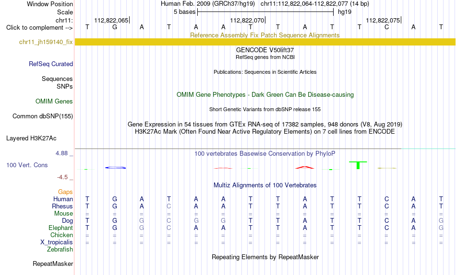This screenshot has height=275, width=456.
Task: Click the OMIM Gene Phenotypes track title
Action: [x=265, y=95]
